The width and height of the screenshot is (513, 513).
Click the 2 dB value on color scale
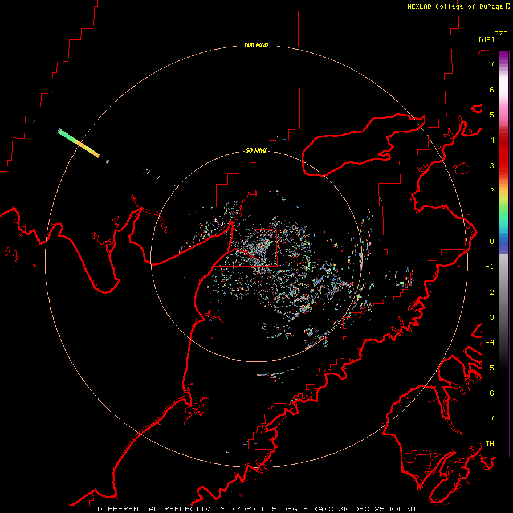click(x=492, y=191)
